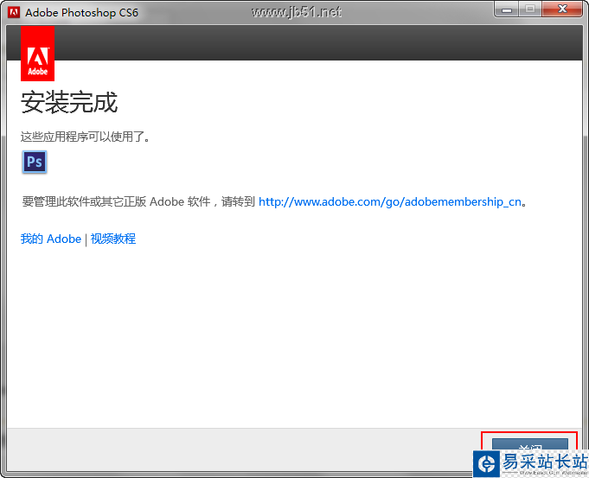This screenshot has height=478, width=589.
Task: Click the red Adobe logo
Action: coord(37,54)
